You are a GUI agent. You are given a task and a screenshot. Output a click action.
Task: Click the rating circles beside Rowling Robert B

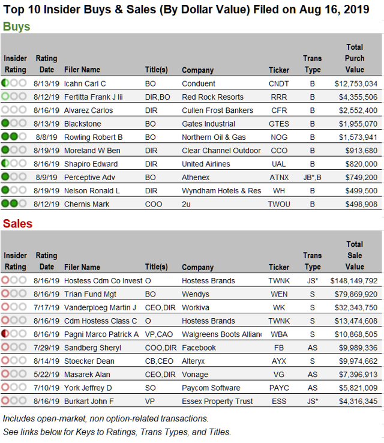14,137
